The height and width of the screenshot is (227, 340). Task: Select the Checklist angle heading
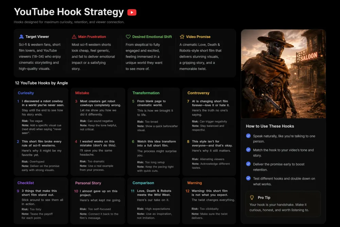26,183
